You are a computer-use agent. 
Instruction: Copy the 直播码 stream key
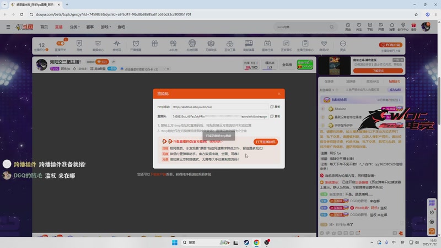point(275,116)
